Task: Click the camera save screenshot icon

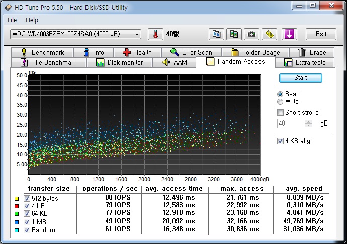Action: [x=251, y=34]
